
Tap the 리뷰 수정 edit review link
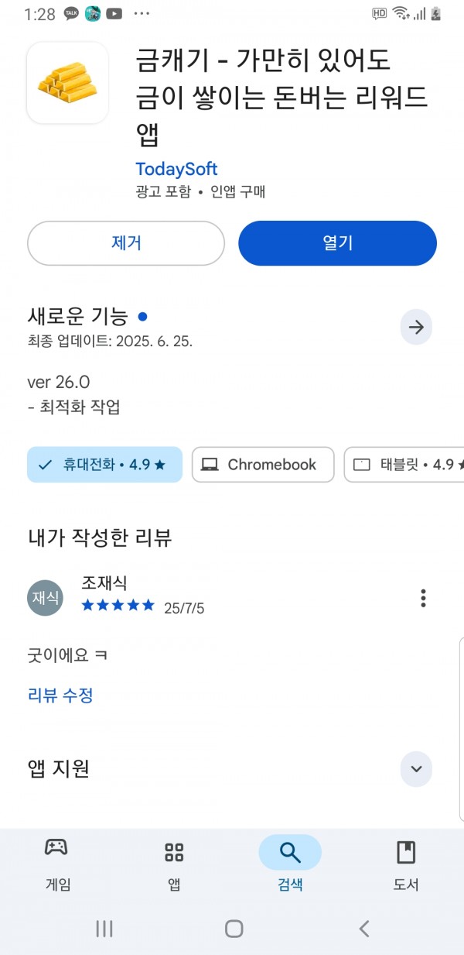pyautogui.click(x=60, y=696)
